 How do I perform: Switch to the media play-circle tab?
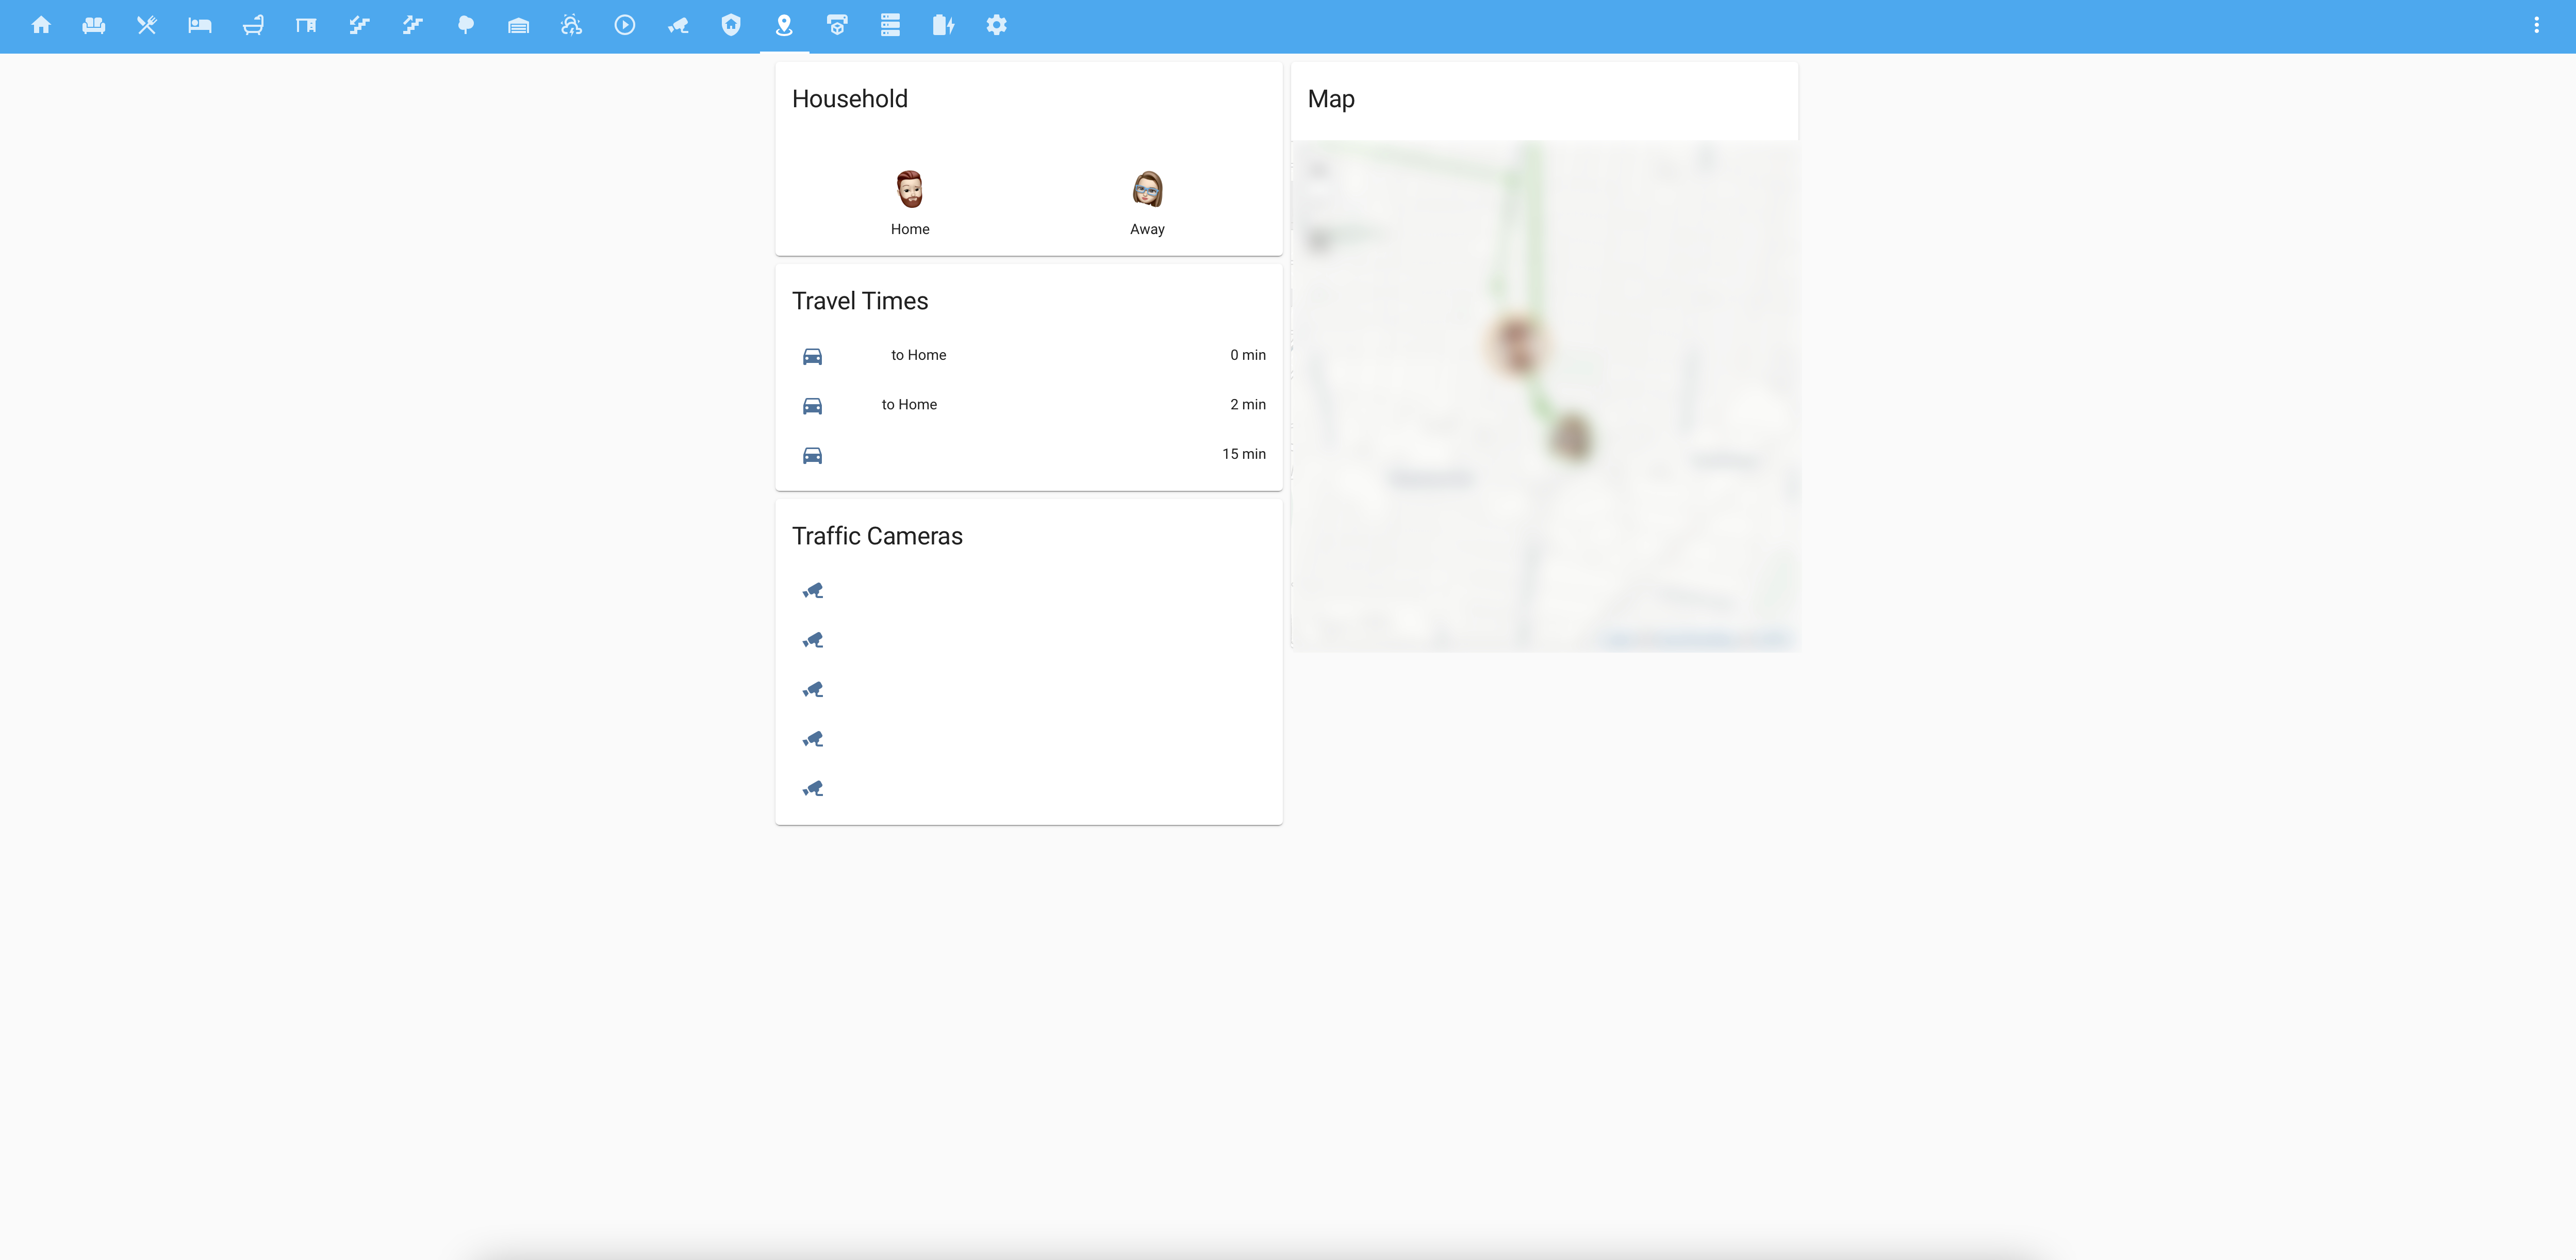tap(625, 25)
